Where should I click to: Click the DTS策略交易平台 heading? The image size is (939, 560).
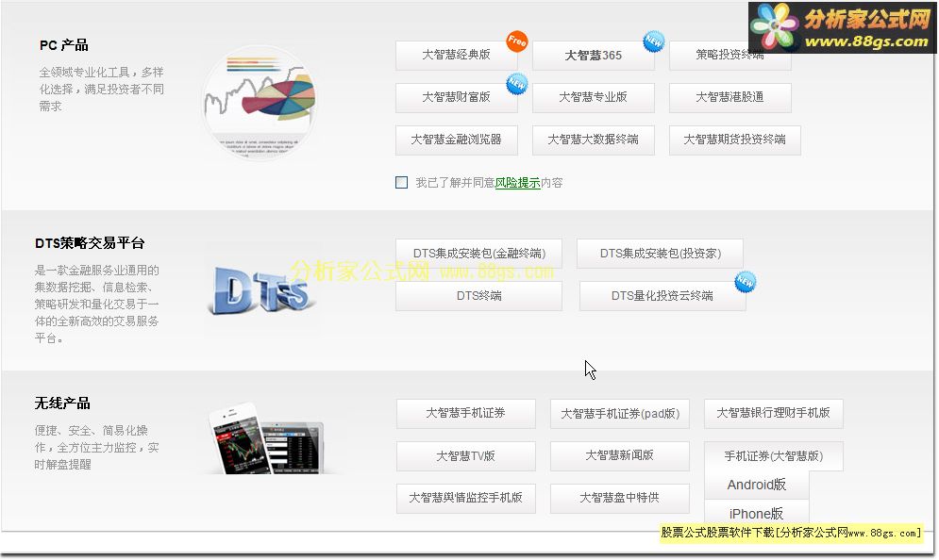90,243
